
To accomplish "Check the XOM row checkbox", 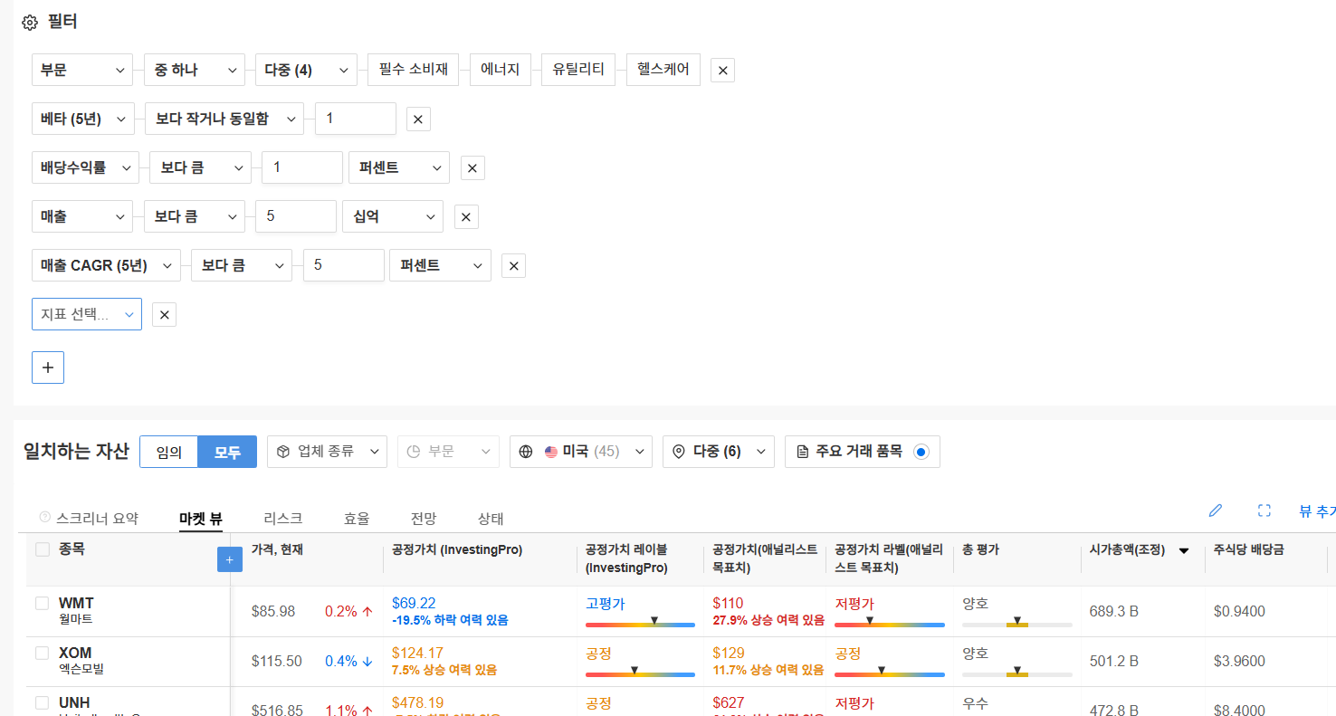I will tap(42, 653).
